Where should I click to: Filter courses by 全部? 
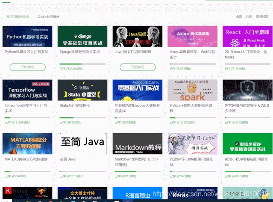[x=239, y=17]
